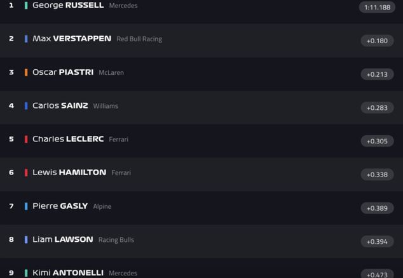The width and height of the screenshot is (403, 278).
Task: Click Carlos Sainz in the results list
Action: coord(60,106)
